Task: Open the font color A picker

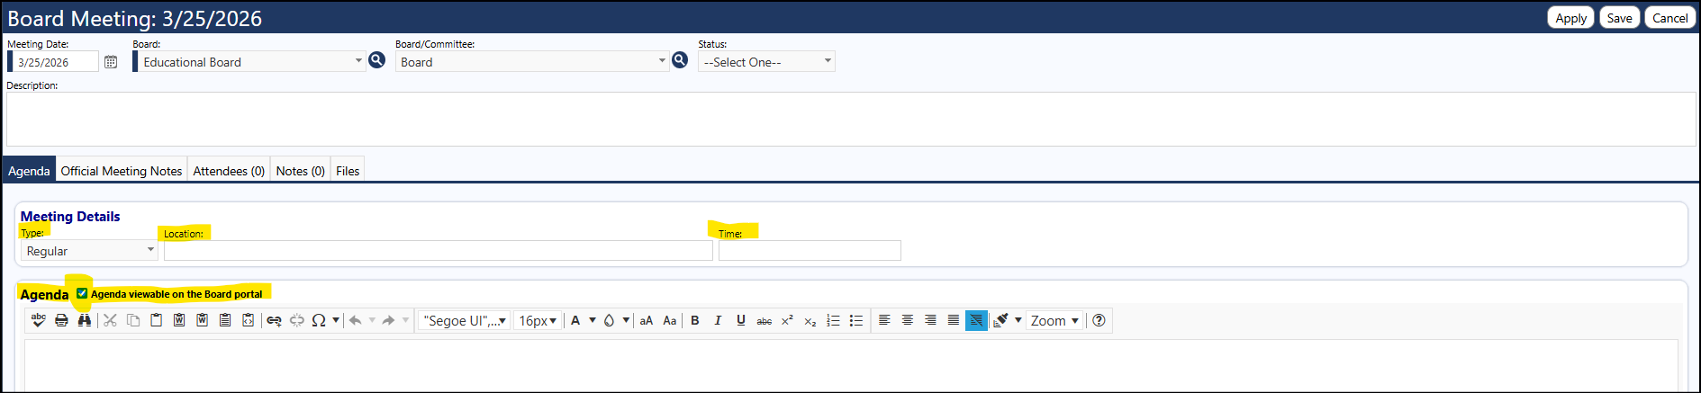Action: tap(575, 320)
